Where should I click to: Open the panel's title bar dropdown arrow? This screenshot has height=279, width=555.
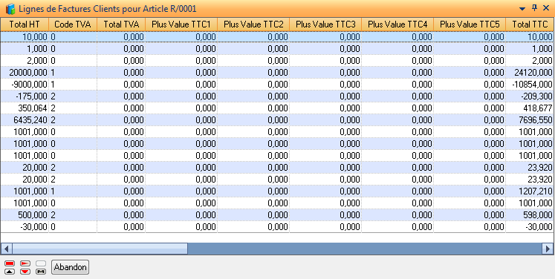522,8
